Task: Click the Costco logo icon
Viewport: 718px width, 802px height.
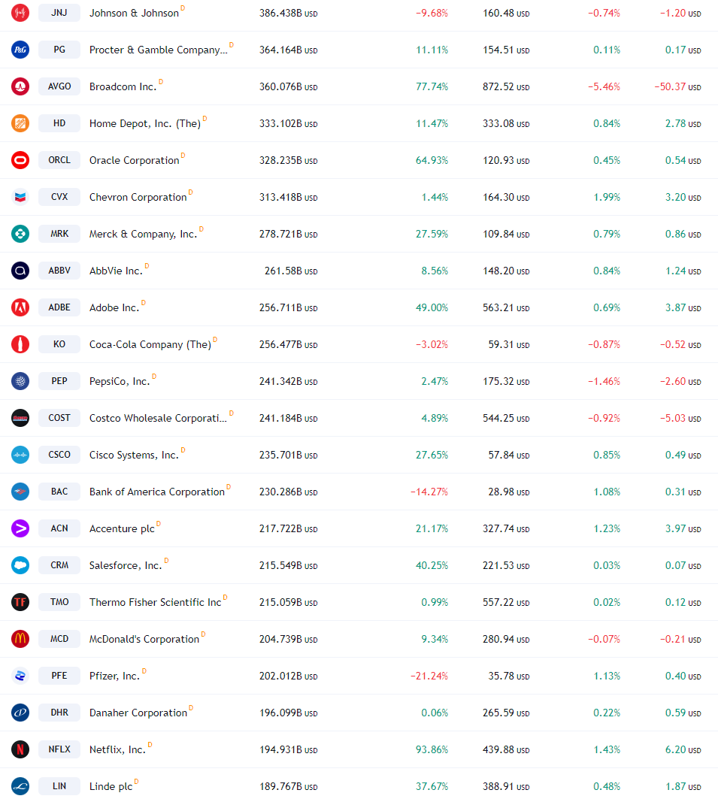Action: point(20,418)
